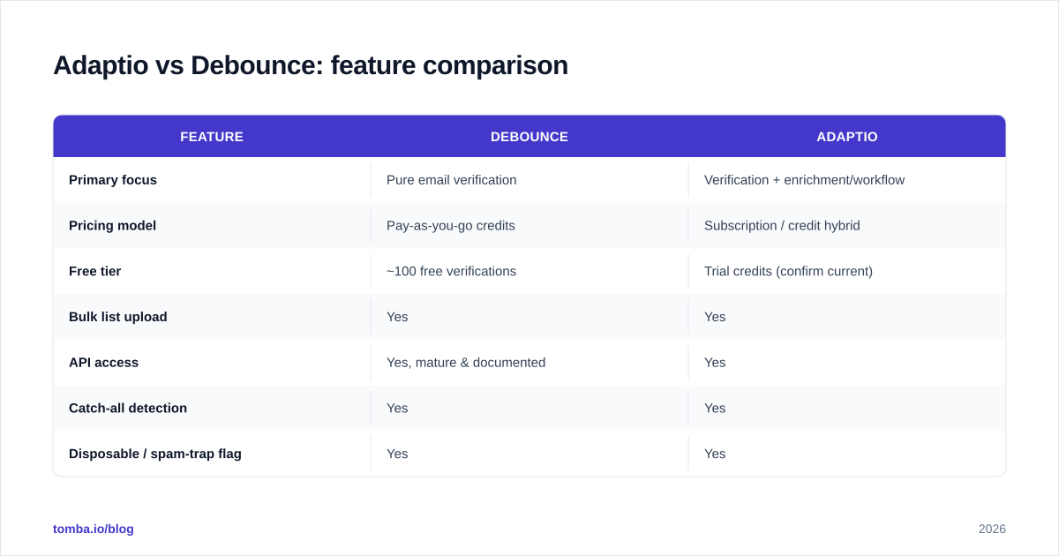Click Debounce 'Yes' in Catch-all detection row
This screenshot has height=556, width=1059.
pos(397,408)
